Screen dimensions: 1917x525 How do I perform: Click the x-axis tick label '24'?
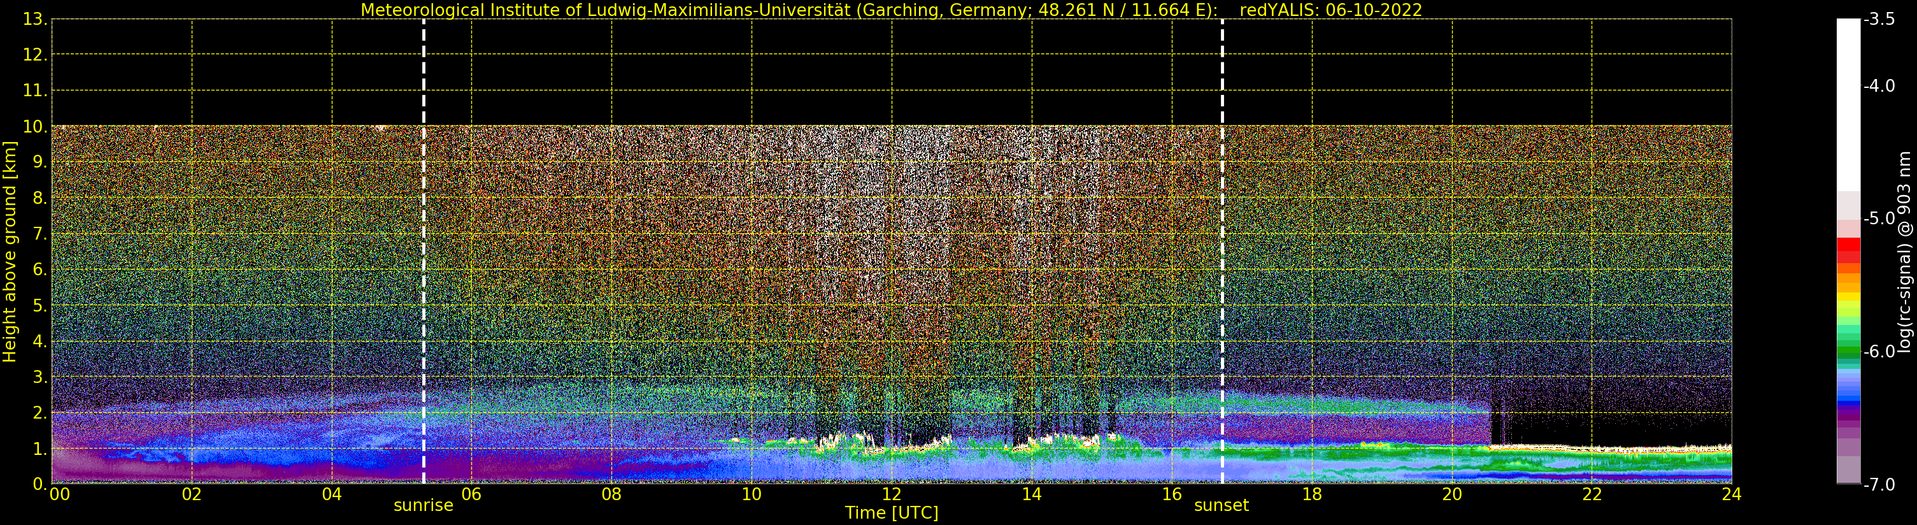pos(1732,494)
